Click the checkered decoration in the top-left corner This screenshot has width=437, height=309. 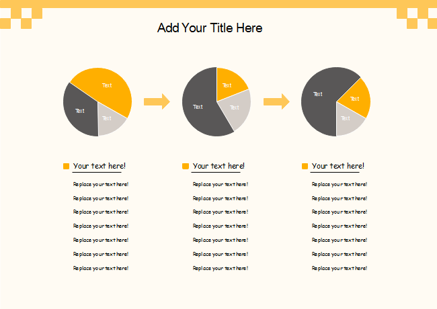coord(20,18)
